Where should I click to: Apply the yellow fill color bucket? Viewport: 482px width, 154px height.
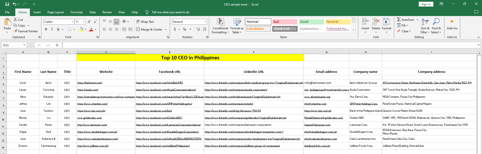[x=81, y=29]
